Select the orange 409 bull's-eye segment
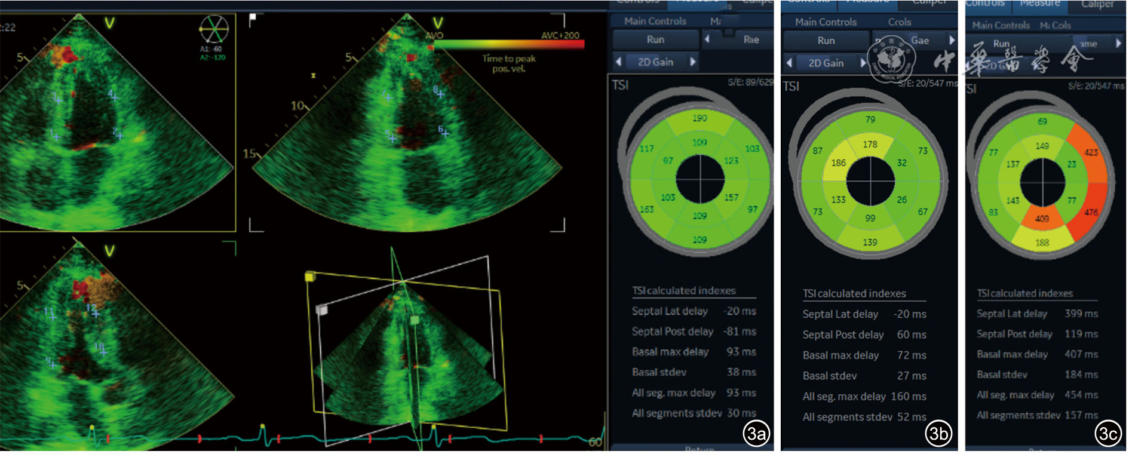The width and height of the screenshot is (1129, 454). pos(1042,219)
